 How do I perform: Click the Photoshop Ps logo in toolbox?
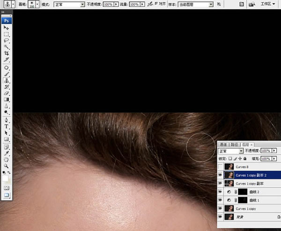coord(7,21)
